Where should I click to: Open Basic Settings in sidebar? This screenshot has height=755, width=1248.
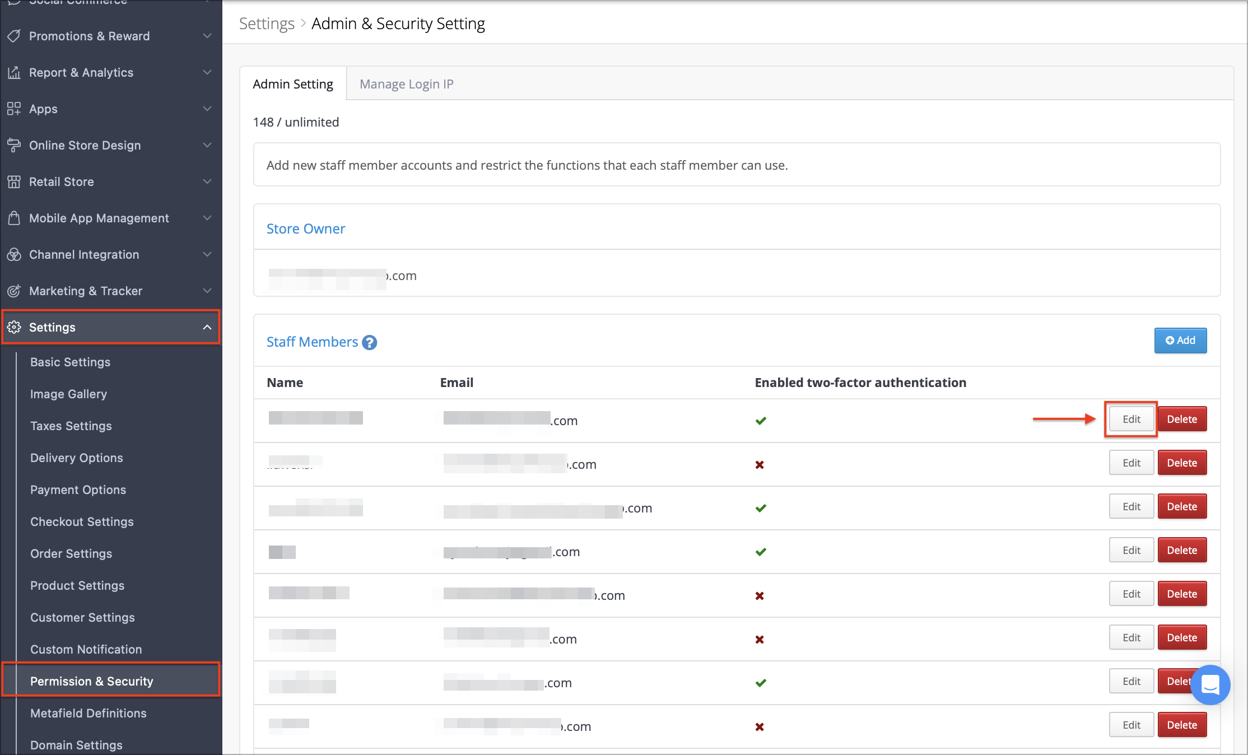[70, 362]
